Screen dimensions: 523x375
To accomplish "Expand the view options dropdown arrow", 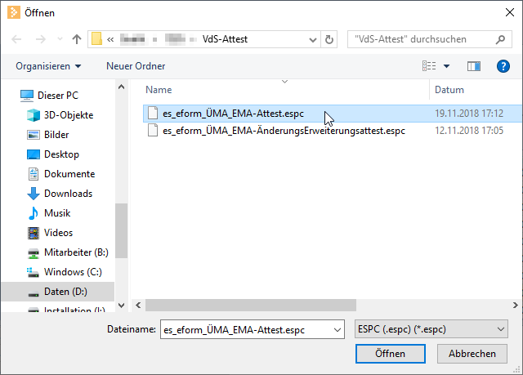I will [x=447, y=66].
